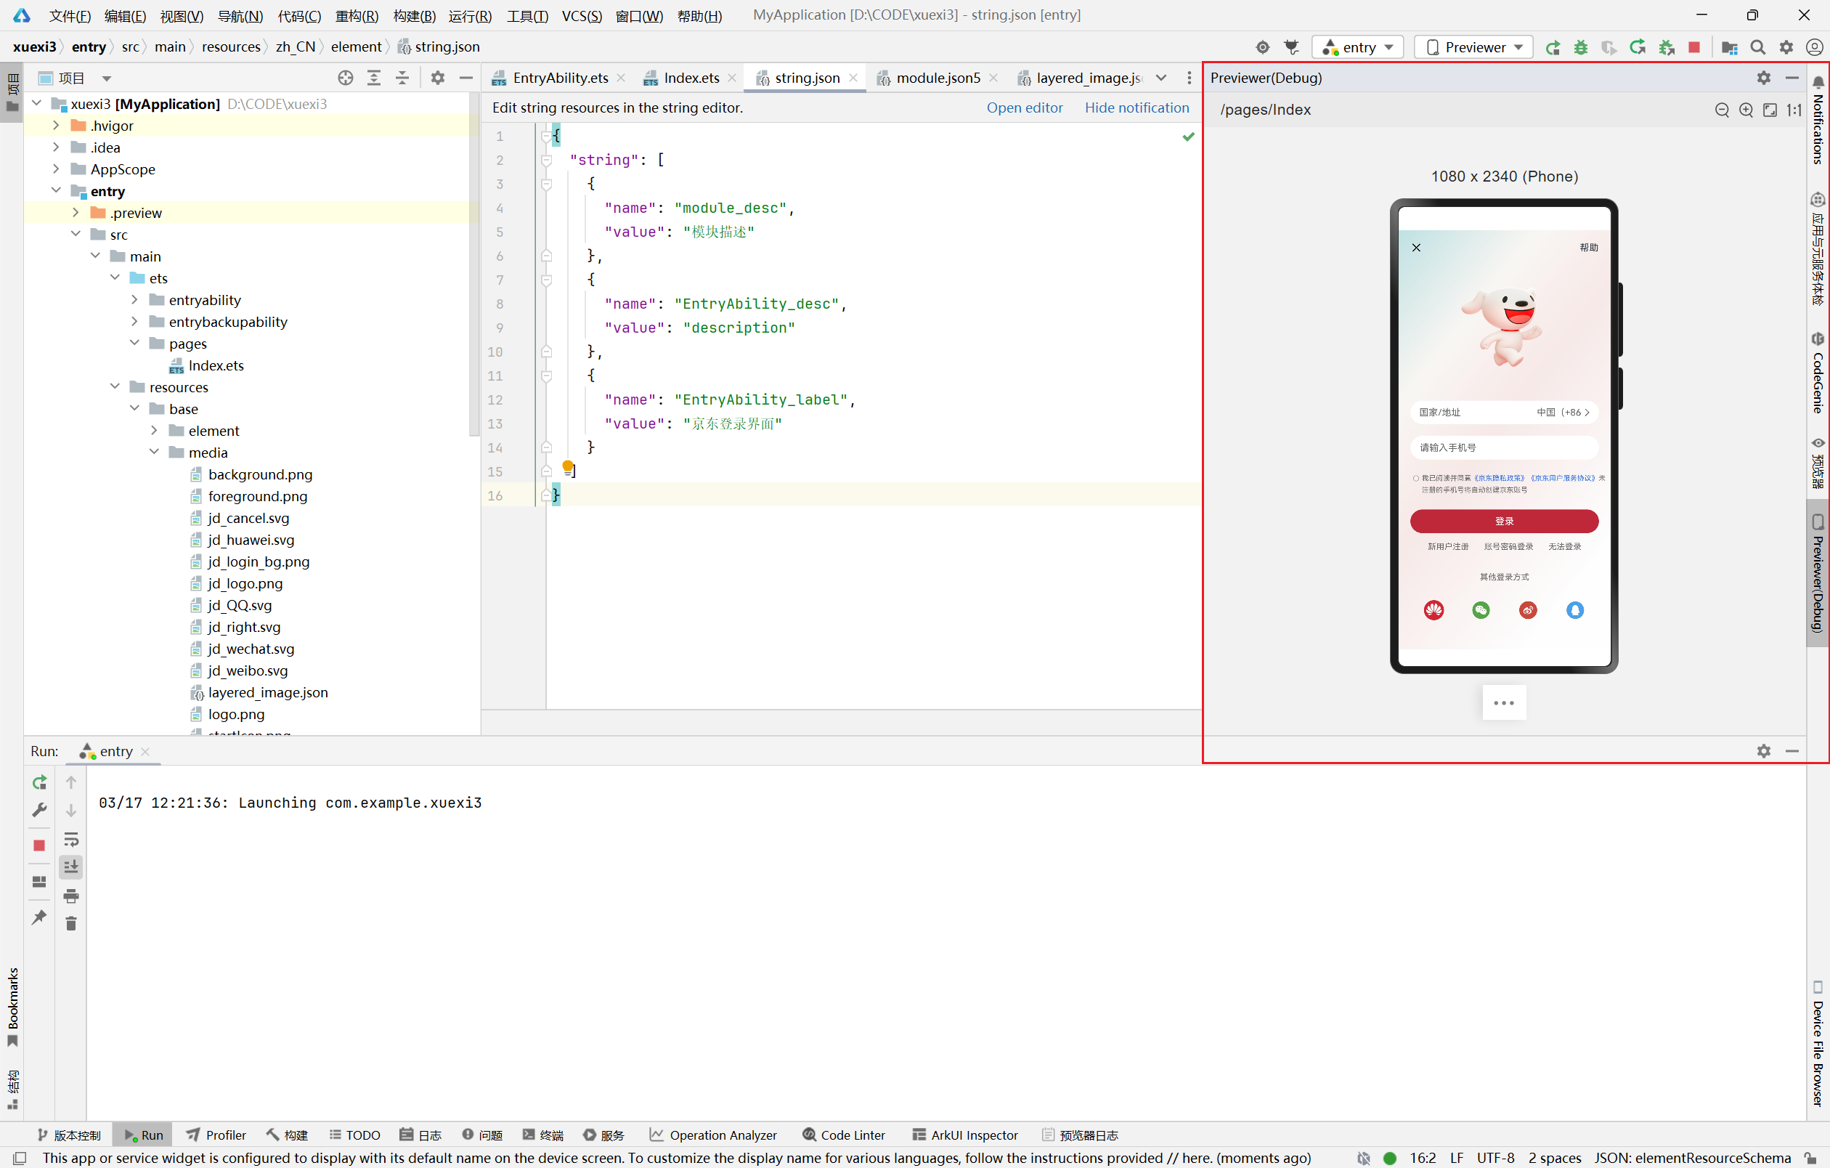Click the trash icon in Run panel

pyautogui.click(x=70, y=923)
